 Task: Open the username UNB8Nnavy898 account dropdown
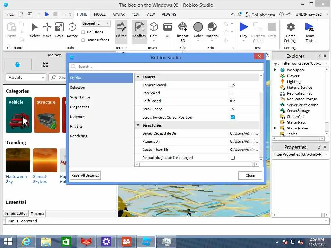[312, 14]
